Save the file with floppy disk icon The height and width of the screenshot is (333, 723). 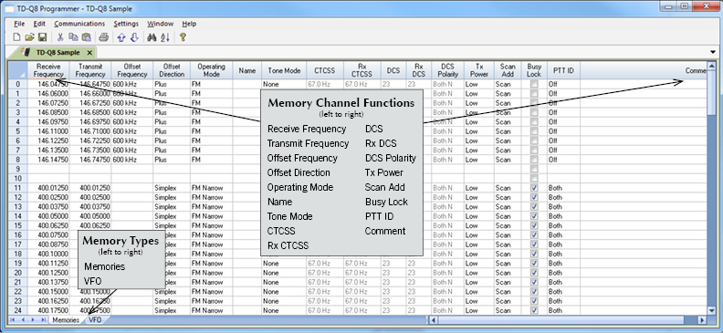tap(42, 37)
